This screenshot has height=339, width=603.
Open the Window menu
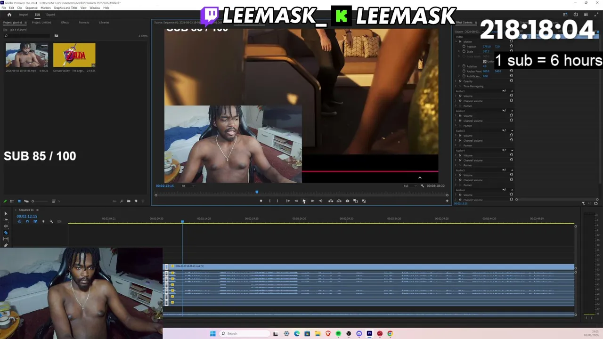[x=95, y=8]
